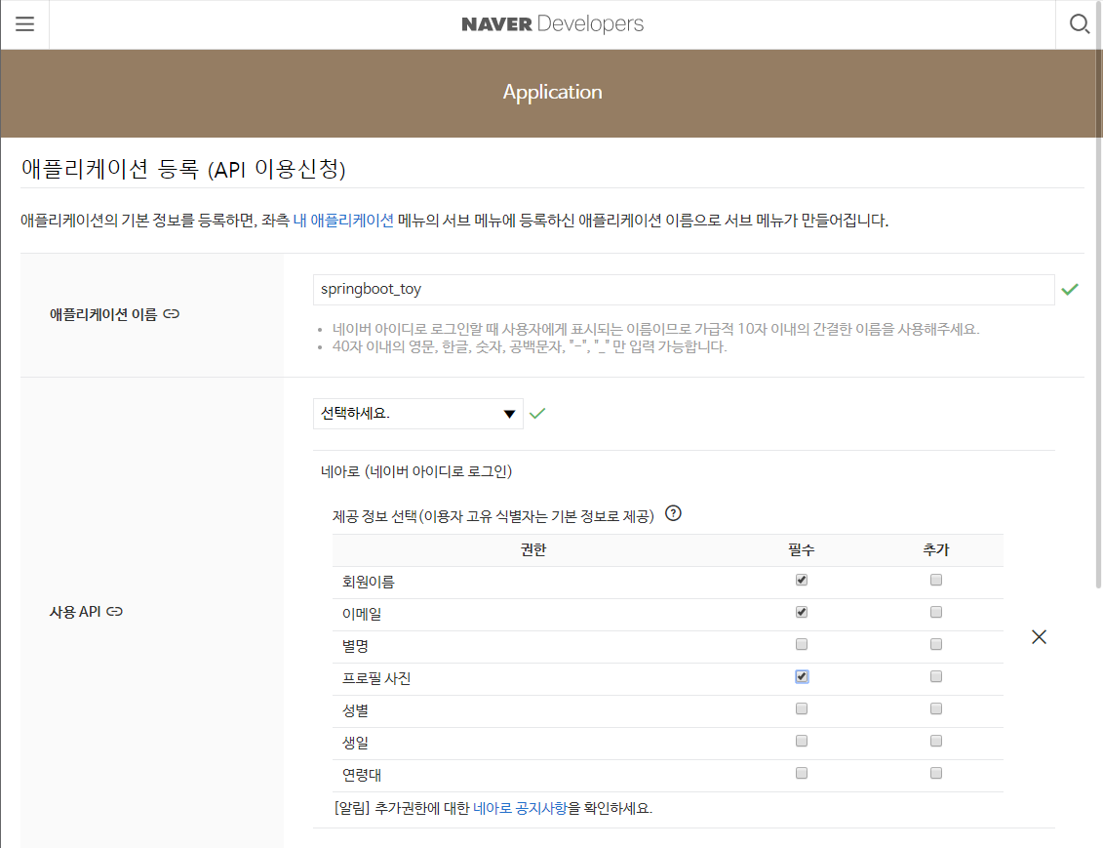The width and height of the screenshot is (1103, 848).
Task: Open the 네아로 공지사항 link
Action: tap(520, 808)
